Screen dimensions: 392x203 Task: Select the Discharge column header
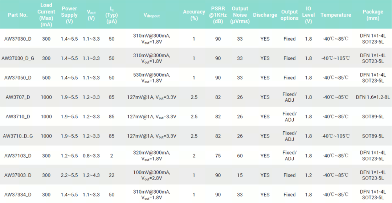pos(265,15)
